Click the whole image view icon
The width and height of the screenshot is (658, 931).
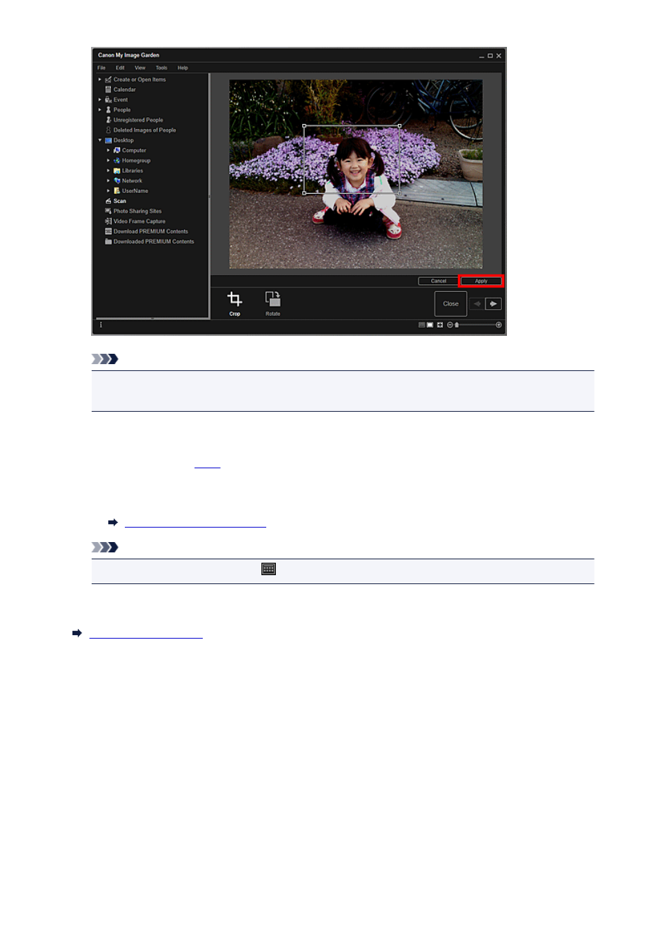pyautogui.click(x=440, y=325)
